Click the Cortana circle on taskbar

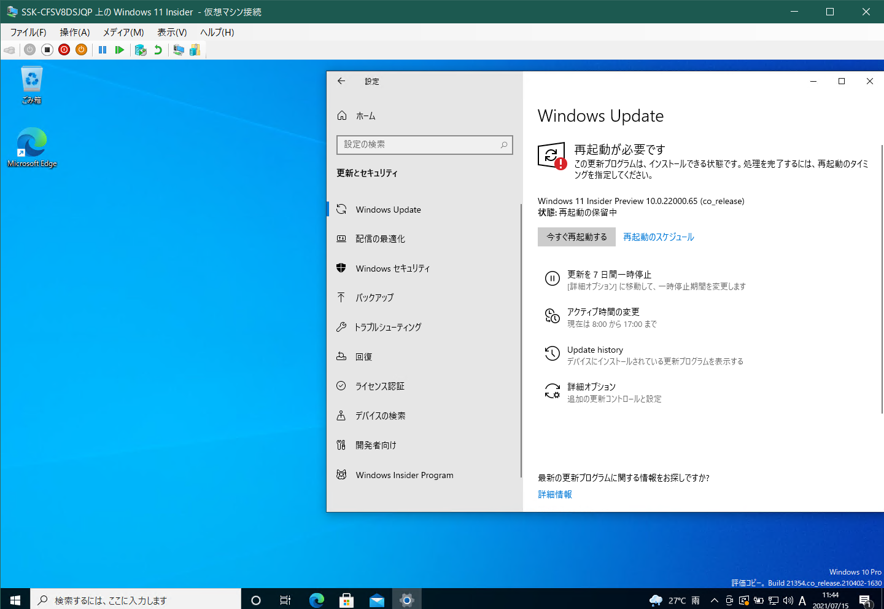click(256, 600)
